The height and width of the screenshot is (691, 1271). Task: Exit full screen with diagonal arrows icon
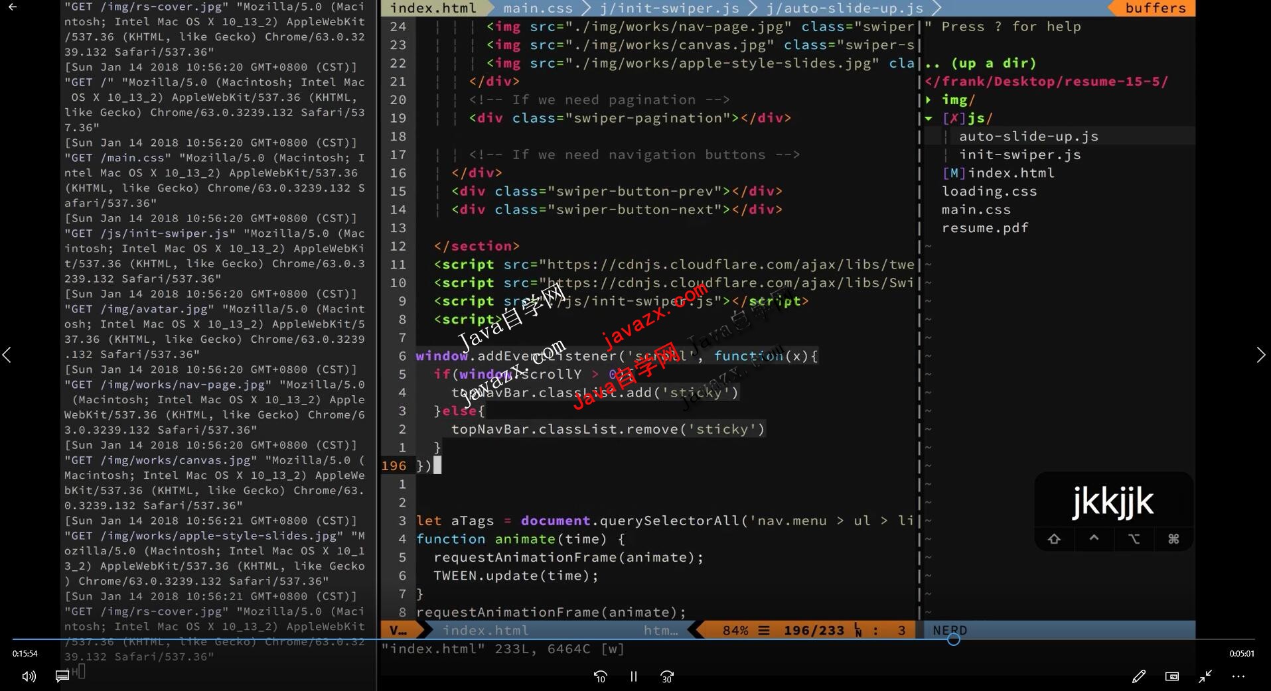(1205, 676)
